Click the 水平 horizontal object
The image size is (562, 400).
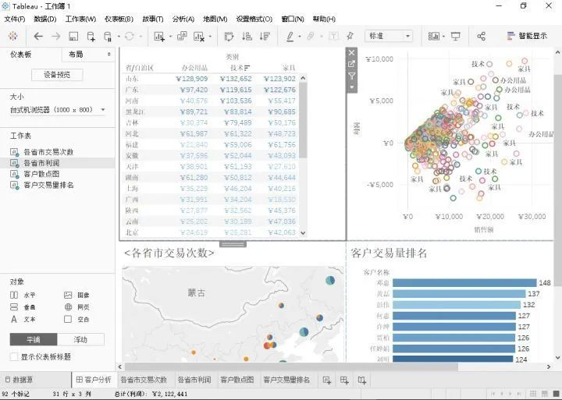click(23, 295)
